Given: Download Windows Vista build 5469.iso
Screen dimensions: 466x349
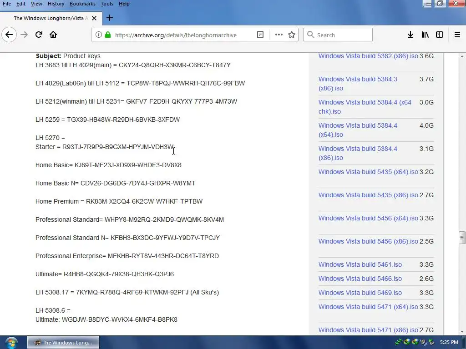Looking at the screenshot, I should (360, 293).
